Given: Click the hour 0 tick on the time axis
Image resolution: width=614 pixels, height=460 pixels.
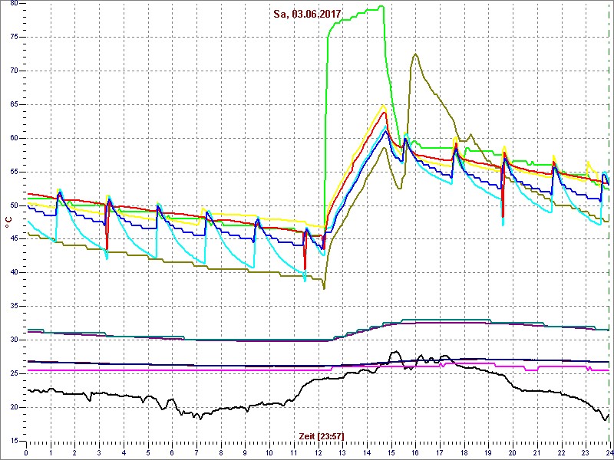Looking at the screenshot, I should tap(27, 452).
